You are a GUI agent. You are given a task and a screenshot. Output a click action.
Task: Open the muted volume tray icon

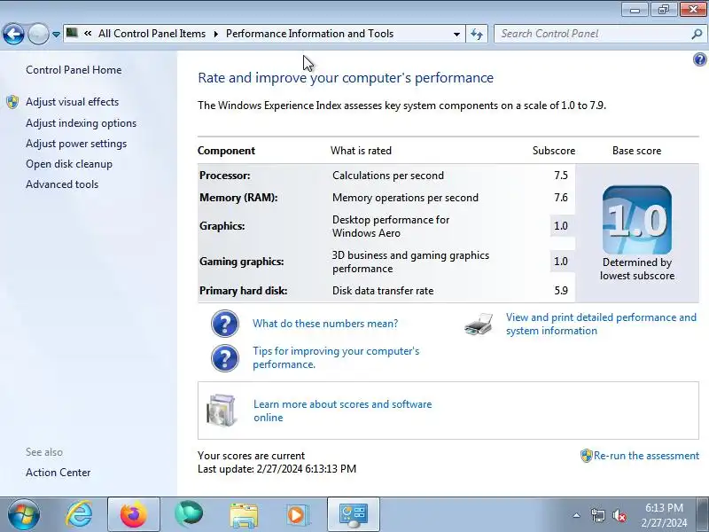pos(619,515)
